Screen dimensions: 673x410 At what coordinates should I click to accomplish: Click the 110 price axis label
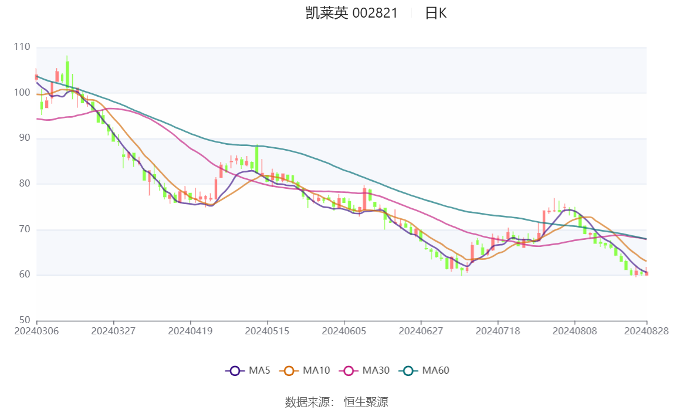(x=22, y=47)
